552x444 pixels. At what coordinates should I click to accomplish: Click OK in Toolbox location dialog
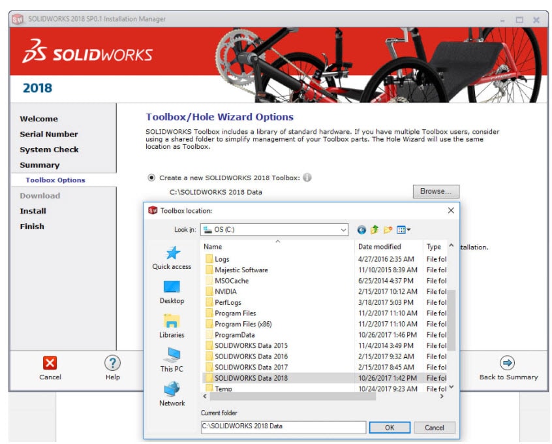[390, 428]
